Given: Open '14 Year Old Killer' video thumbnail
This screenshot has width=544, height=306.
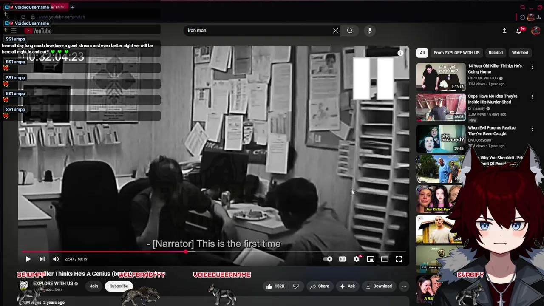Looking at the screenshot, I should coord(441,77).
